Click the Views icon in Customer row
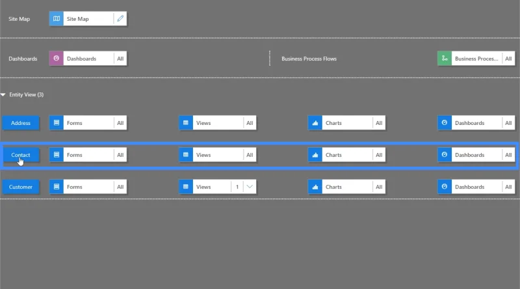The image size is (520, 289). pos(186,187)
